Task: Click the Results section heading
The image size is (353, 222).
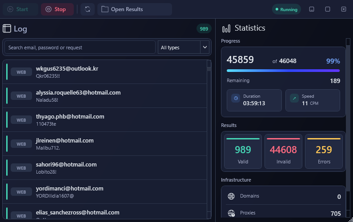Action: [229, 125]
